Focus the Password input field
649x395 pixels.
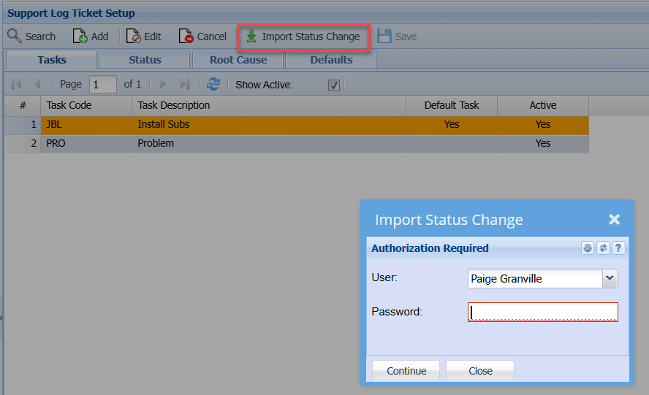click(542, 312)
